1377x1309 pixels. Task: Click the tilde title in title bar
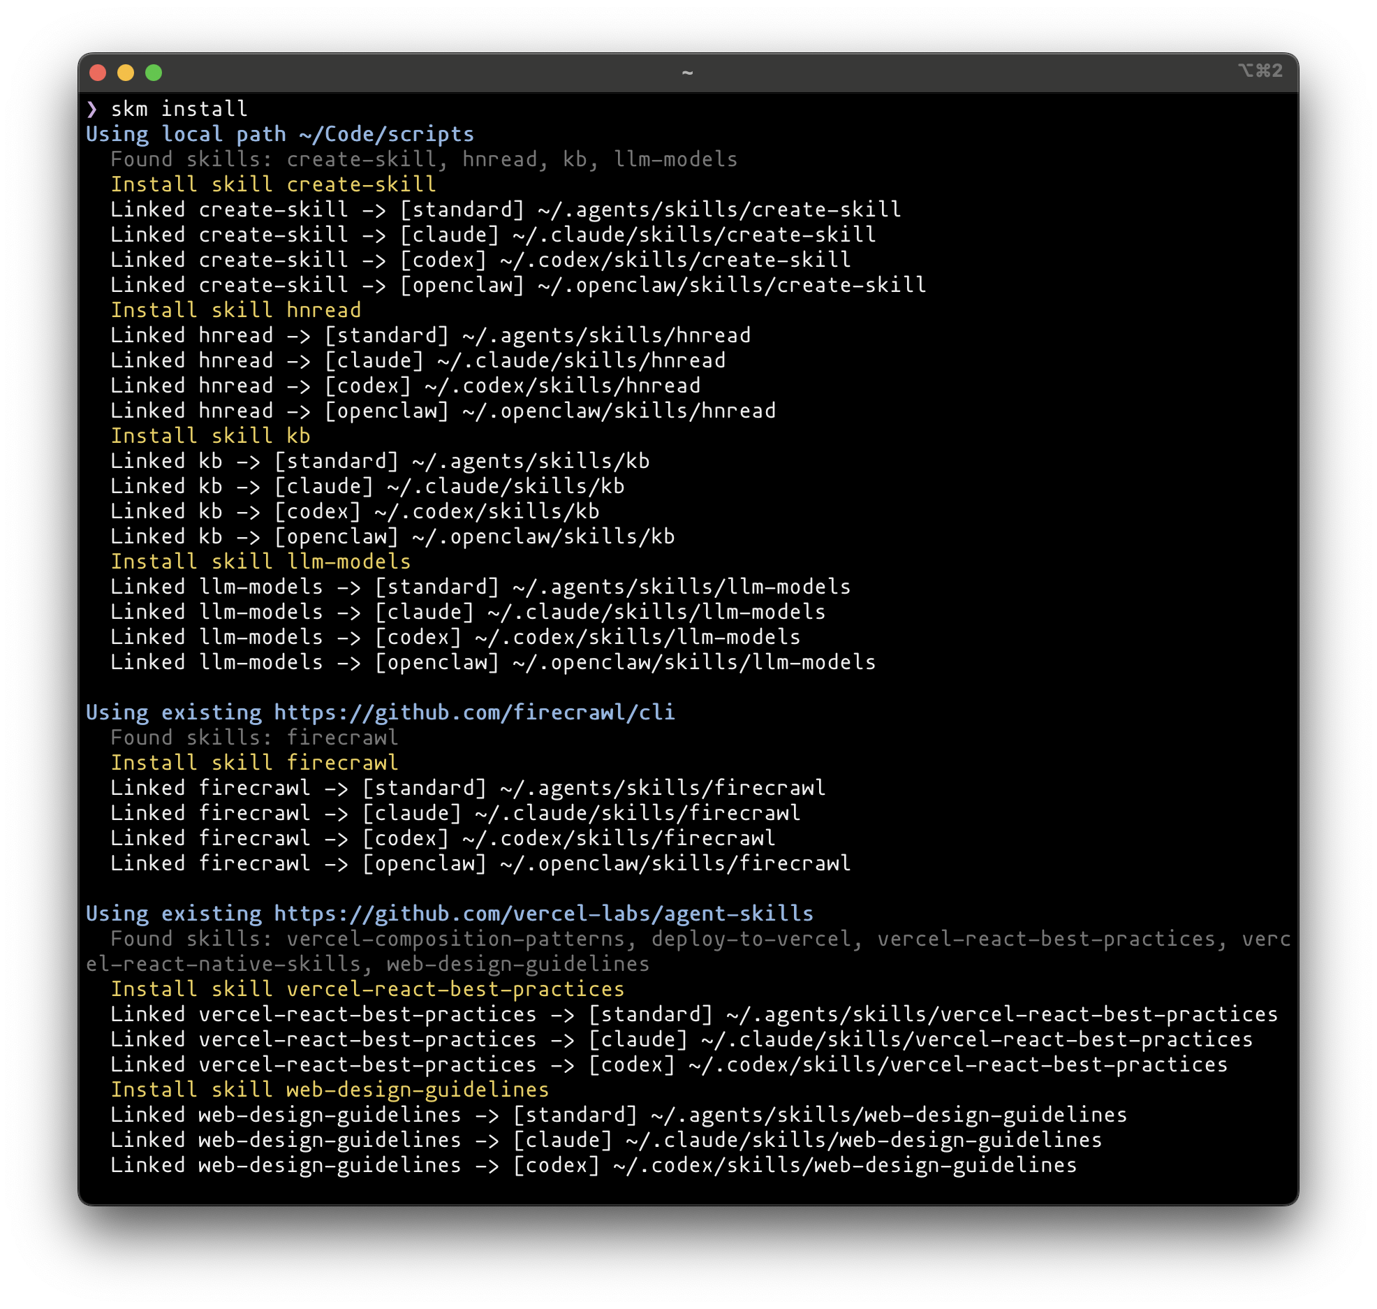point(687,73)
